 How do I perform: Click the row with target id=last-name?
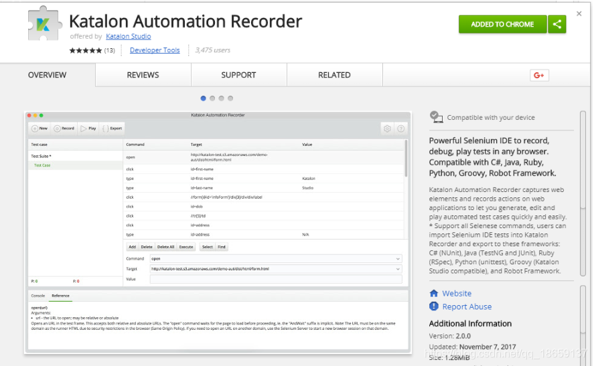264,188
